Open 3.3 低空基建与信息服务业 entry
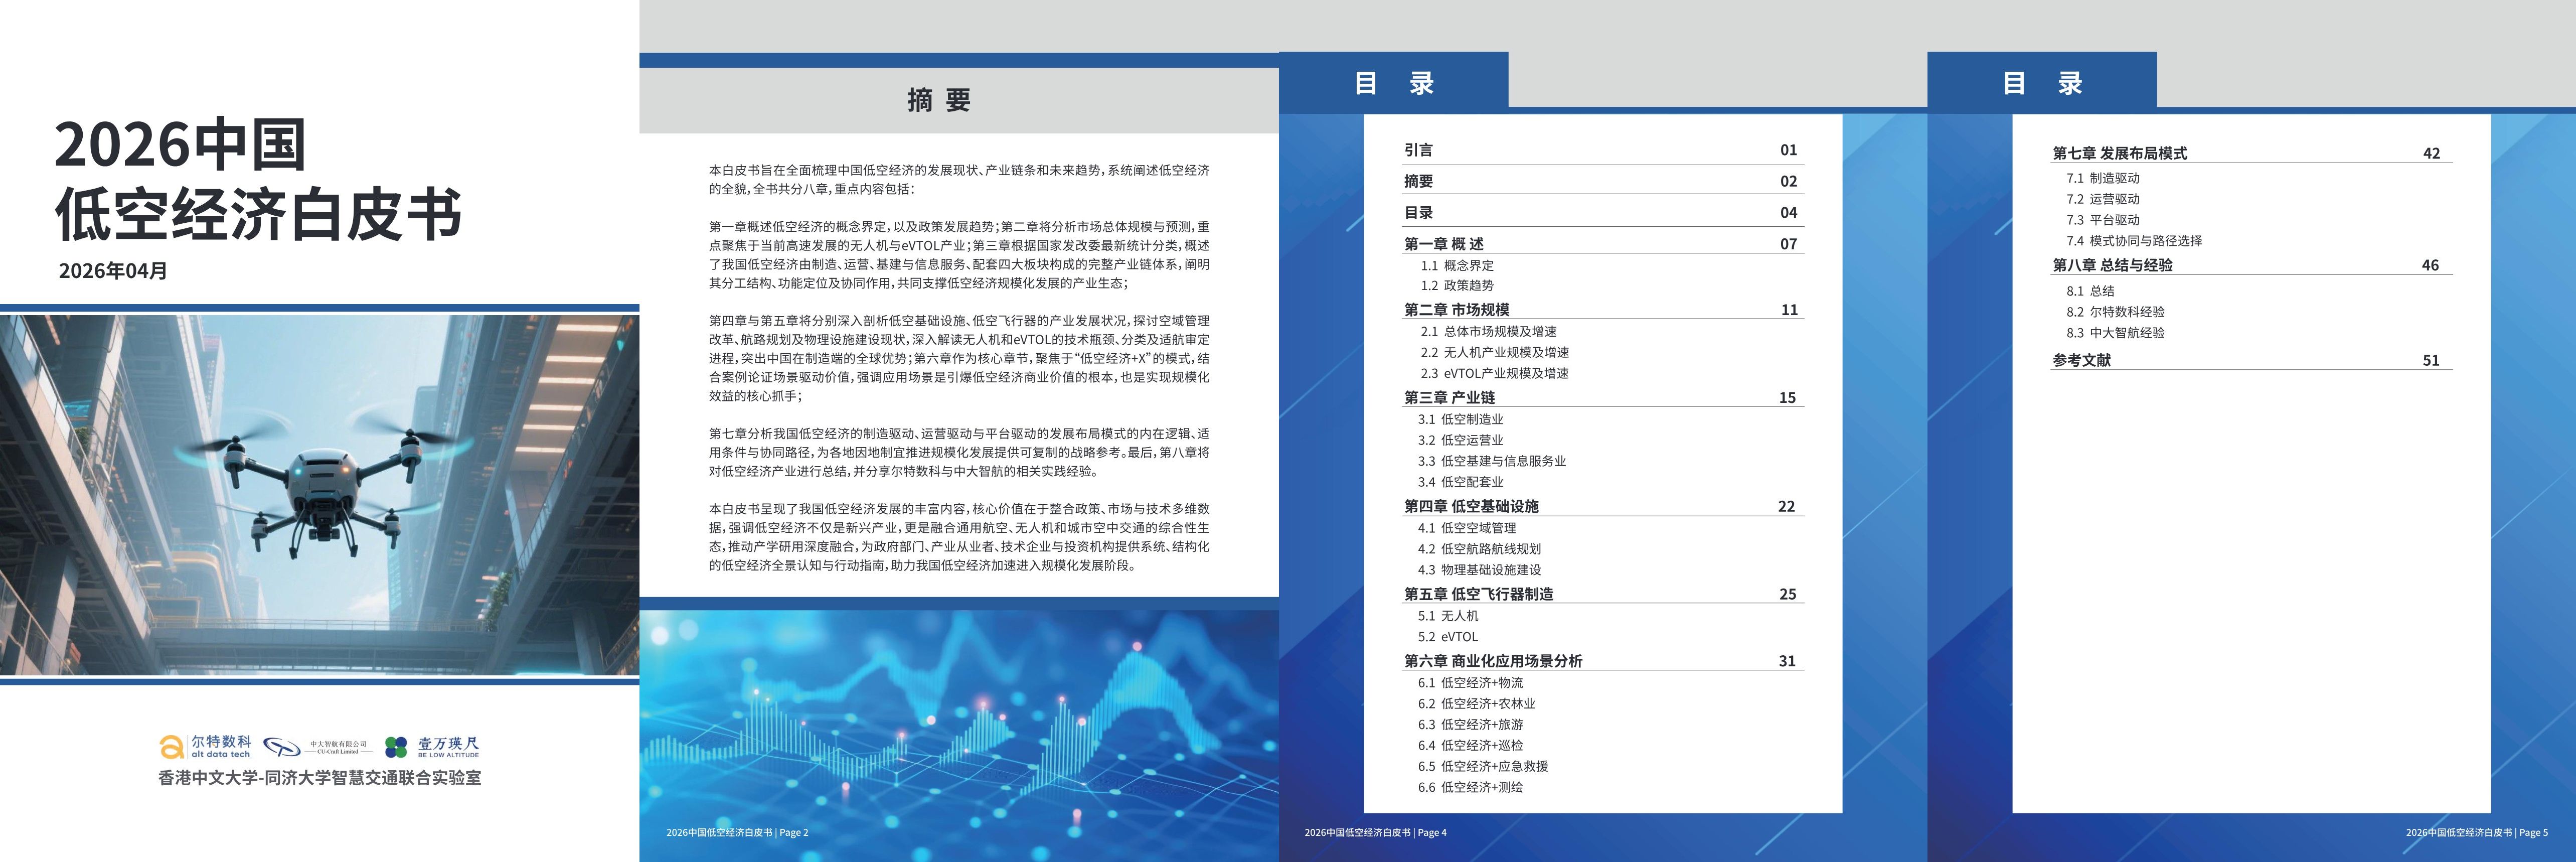The width and height of the screenshot is (2576, 862). [x=1492, y=461]
